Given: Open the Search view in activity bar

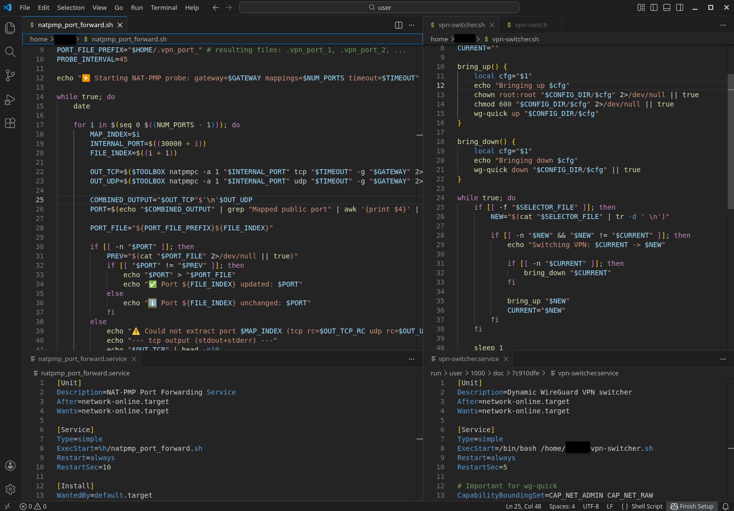Looking at the screenshot, I should pos(10,52).
